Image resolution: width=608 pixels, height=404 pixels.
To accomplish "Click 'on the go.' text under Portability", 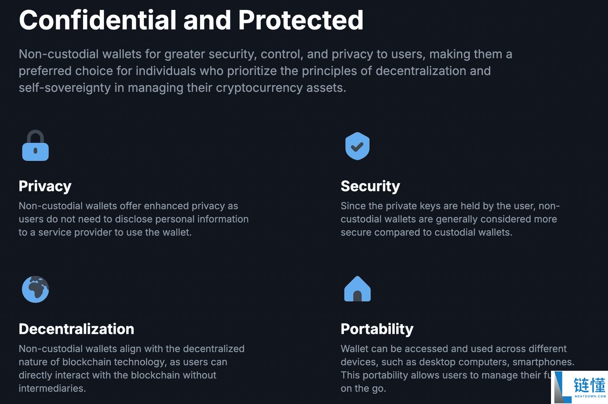I will tap(363, 388).
